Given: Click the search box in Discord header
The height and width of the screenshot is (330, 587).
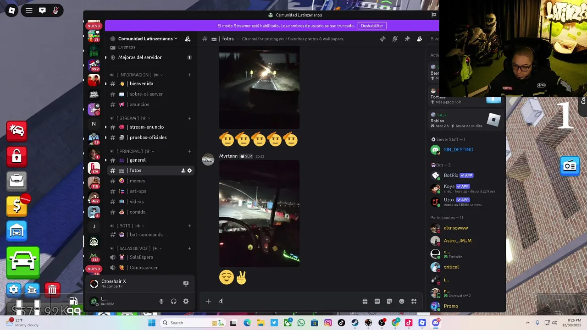Looking at the screenshot, I should (x=433, y=39).
